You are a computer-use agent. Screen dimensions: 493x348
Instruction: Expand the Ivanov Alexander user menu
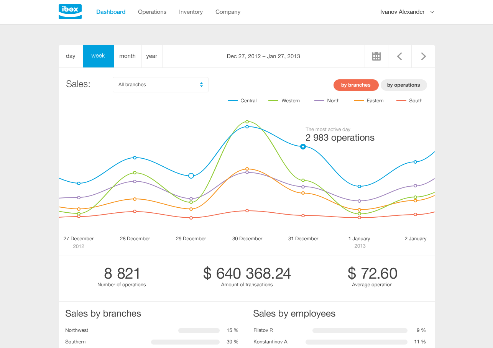pos(407,12)
